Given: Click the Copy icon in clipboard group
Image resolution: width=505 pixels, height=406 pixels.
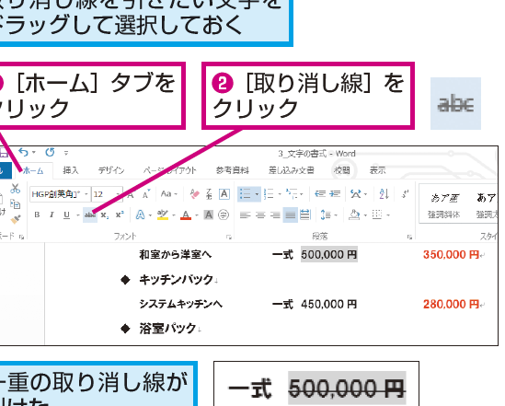Looking at the screenshot, I should [15, 204].
